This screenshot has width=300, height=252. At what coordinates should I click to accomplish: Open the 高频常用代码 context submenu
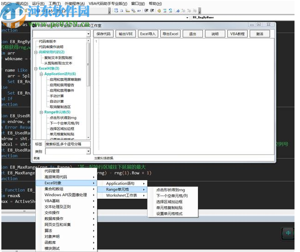tap(66, 177)
